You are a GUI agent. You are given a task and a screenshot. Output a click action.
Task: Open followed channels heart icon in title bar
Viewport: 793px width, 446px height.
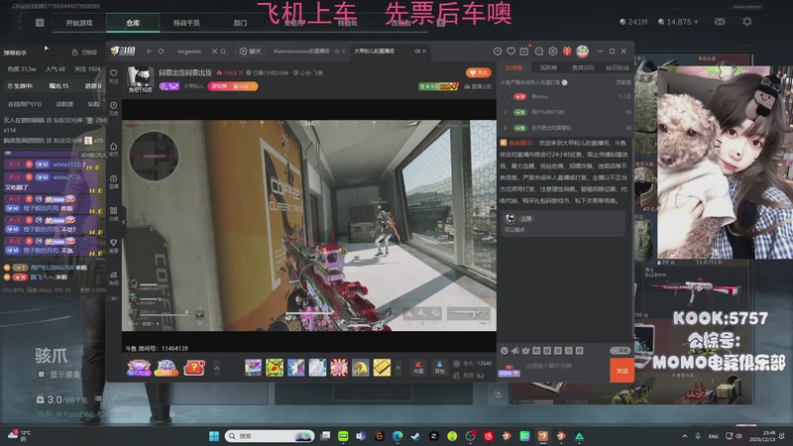point(511,52)
